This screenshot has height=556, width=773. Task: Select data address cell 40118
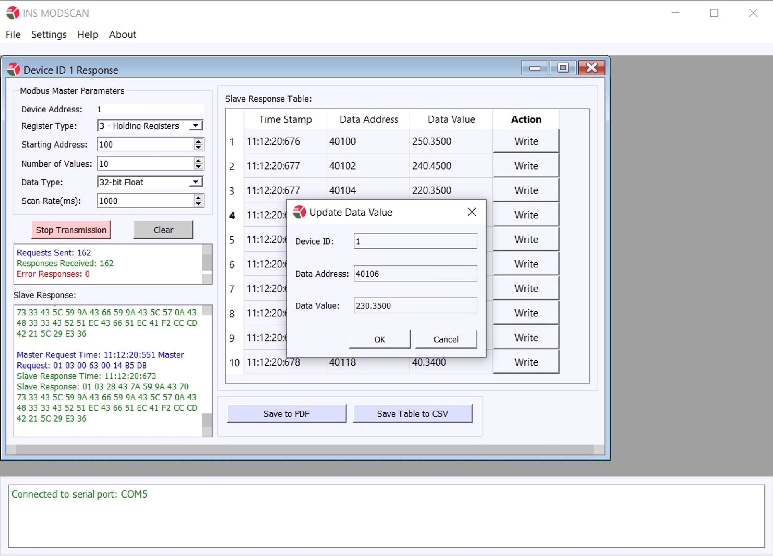[368, 362]
